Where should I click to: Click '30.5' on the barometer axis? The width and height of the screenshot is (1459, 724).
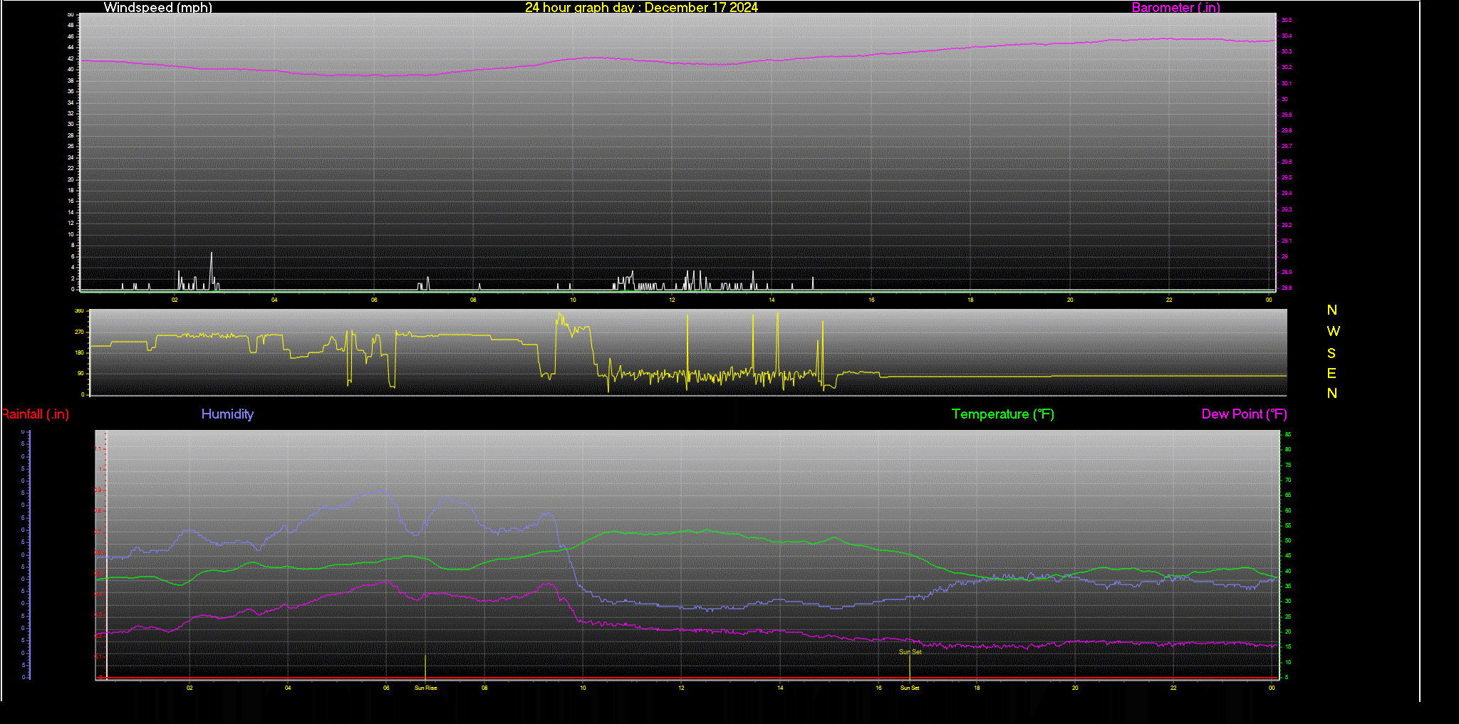(x=1287, y=21)
